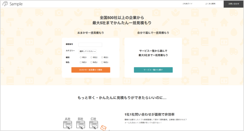Click the サービス一覧から探す teal button
The width and height of the screenshot is (244, 131).
[x=153, y=70]
